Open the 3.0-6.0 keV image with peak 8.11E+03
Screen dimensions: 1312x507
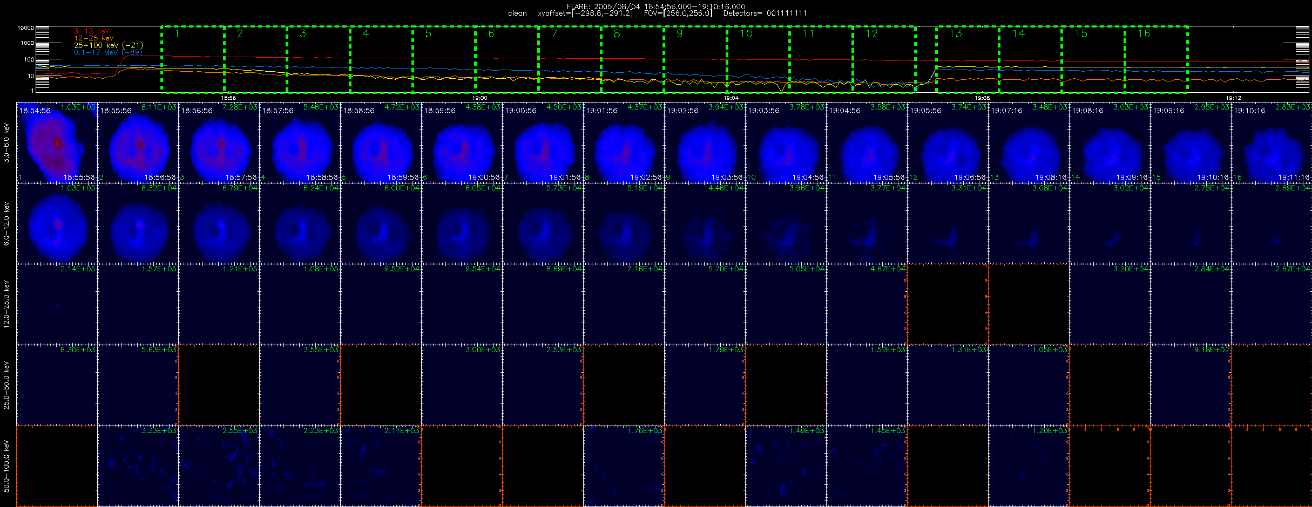138,142
